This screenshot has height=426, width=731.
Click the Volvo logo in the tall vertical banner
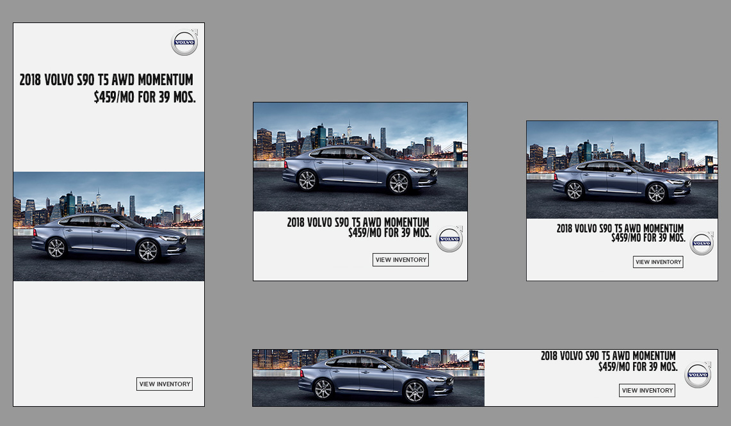184,42
